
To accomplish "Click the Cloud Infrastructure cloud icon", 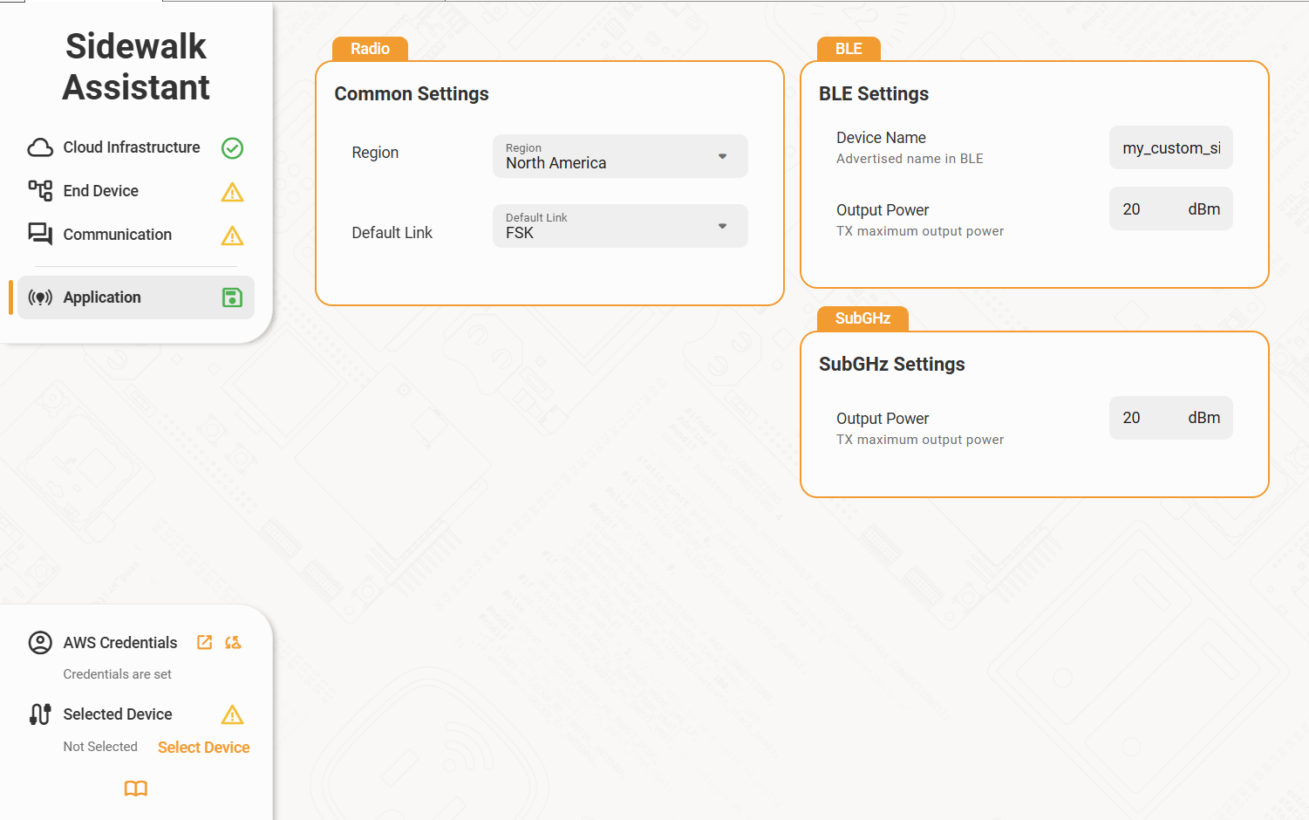I will (x=40, y=147).
